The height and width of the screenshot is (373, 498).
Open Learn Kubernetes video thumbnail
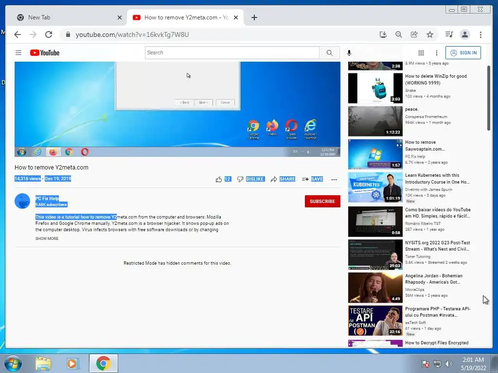click(x=375, y=187)
